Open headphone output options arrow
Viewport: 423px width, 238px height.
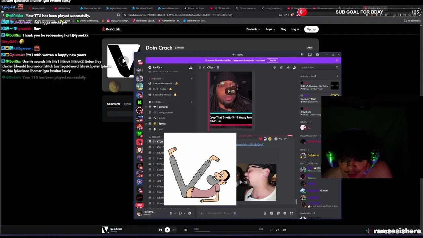click(184, 213)
